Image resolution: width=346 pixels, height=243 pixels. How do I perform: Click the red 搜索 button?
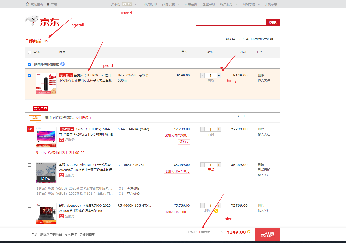pos(273,22)
